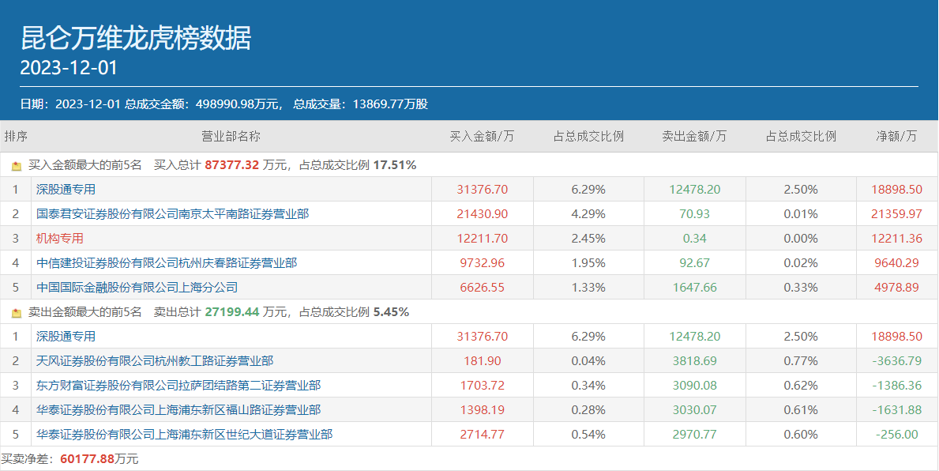Click the 净额/万 column header
This screenshot has width=939, height=471.
(x=896, y=137)
